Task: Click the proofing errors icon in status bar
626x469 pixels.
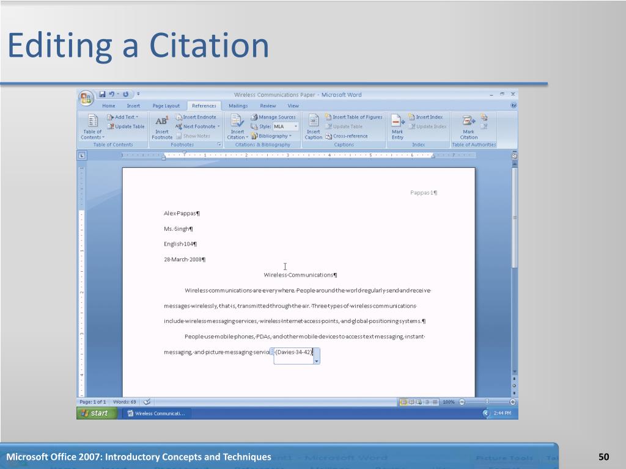Action: pos(147,402)
